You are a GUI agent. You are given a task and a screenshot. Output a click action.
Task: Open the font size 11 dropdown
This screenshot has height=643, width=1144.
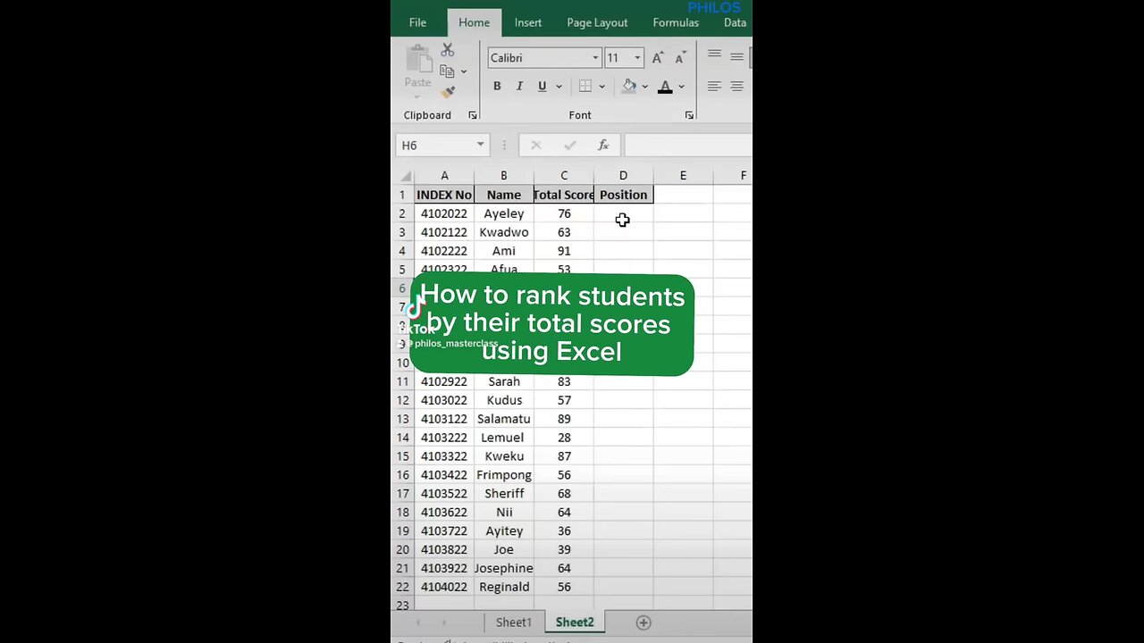pos(637,58)
